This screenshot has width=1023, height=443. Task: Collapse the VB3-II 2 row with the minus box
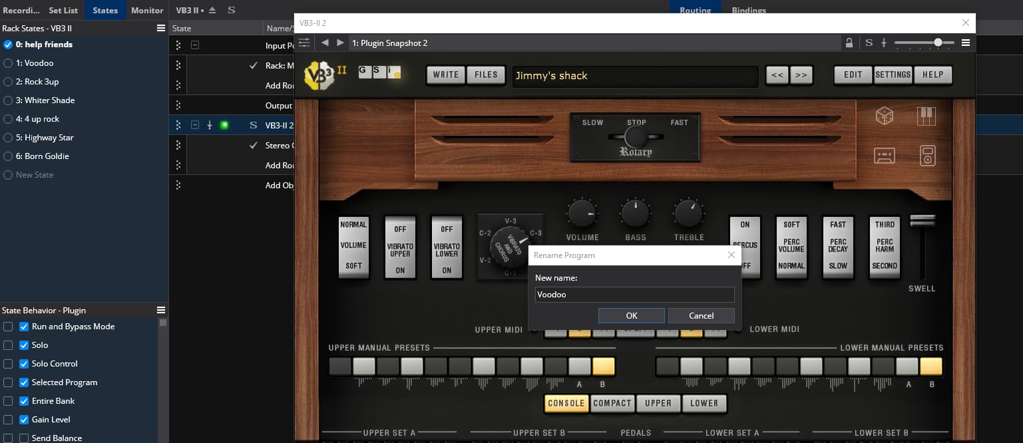[195, 125]
